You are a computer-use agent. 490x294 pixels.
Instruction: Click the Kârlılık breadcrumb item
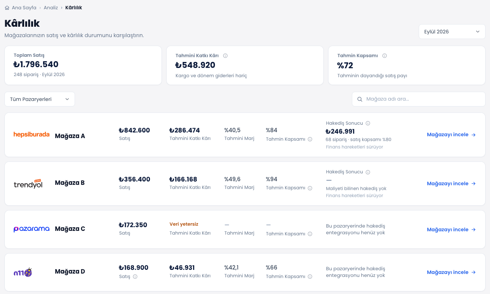[73, 7]
